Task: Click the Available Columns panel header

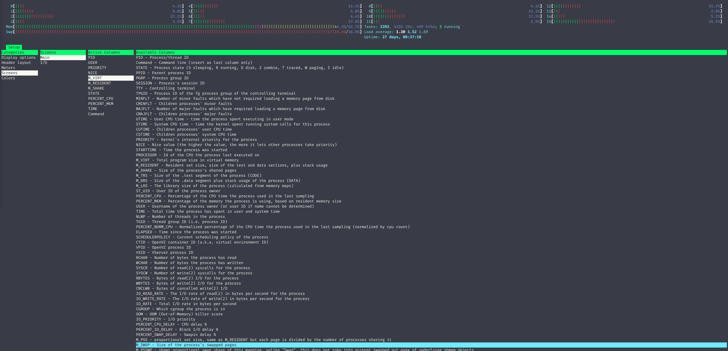Action: click(x=155, y=52)
